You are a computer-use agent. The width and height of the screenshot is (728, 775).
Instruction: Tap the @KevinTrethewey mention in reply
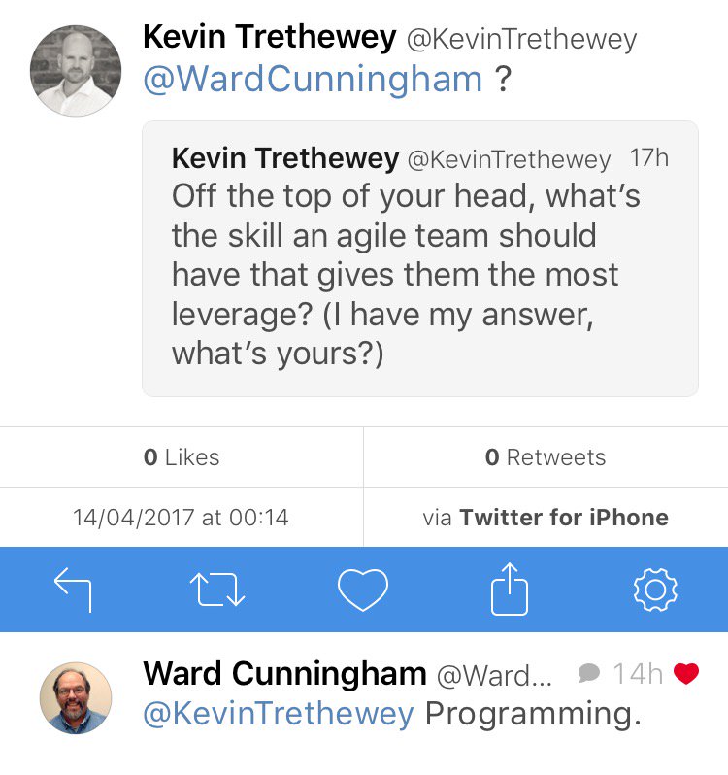tap(279, 714)
